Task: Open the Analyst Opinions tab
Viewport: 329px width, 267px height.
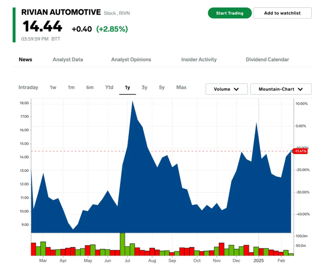Action: tap(131, 60)
